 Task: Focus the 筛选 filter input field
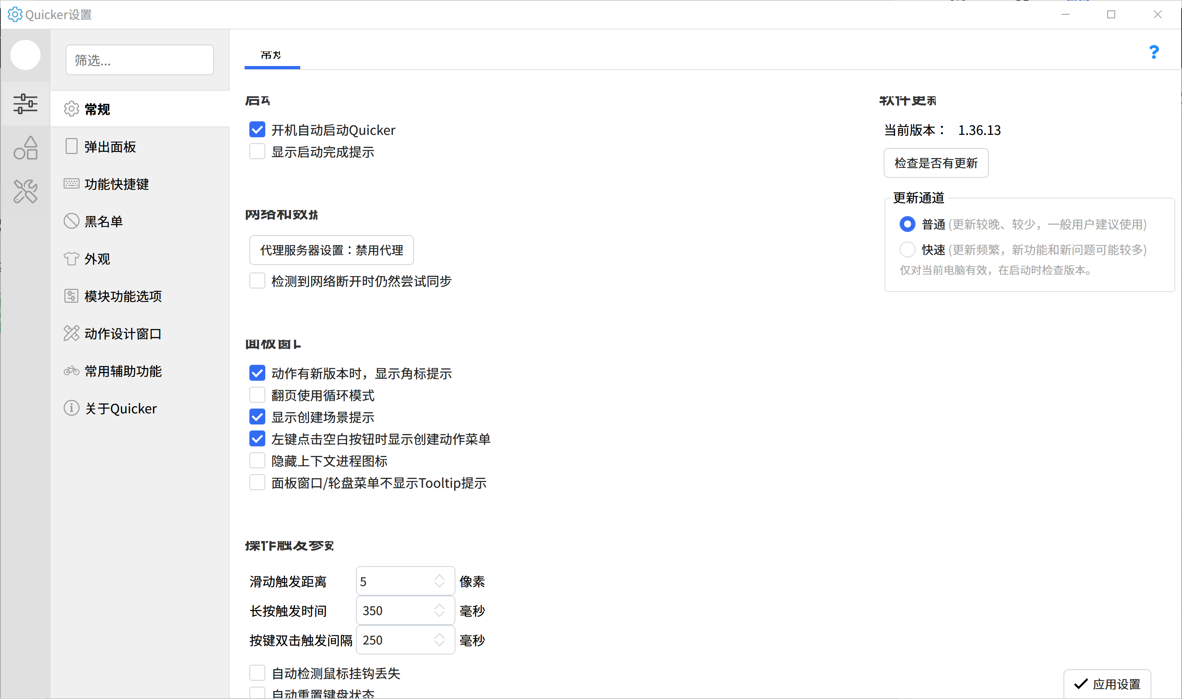click(x=140, y=60)
